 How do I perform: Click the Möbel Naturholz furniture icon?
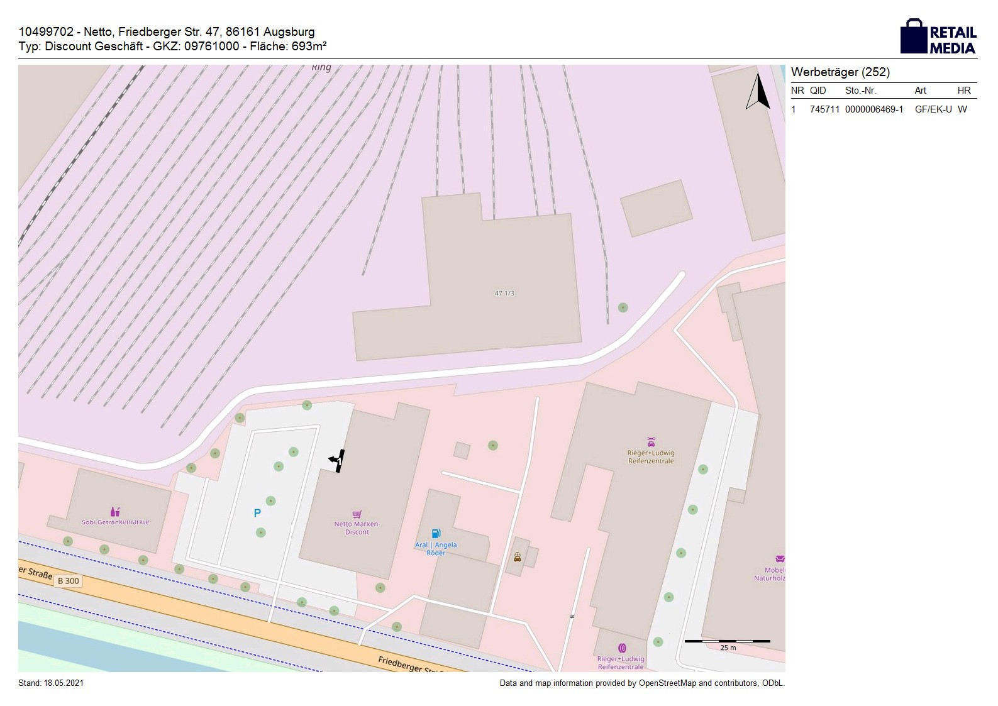780,559
